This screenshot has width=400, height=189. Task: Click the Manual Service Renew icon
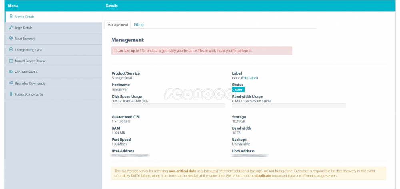11,61
